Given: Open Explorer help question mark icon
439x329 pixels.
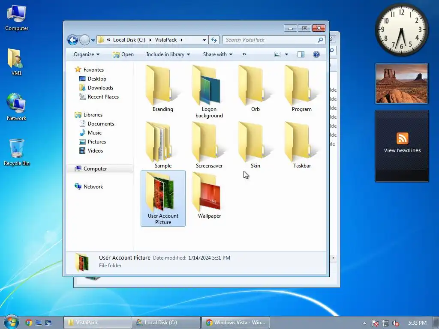Looking at the screenshot, I should [x=316, y=54].
